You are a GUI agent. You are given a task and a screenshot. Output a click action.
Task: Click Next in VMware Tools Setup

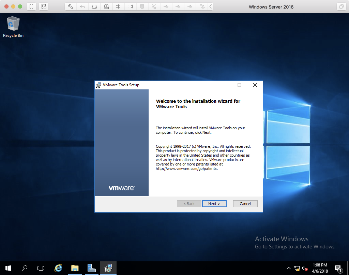pyautogui.click(x=214, y=204)
